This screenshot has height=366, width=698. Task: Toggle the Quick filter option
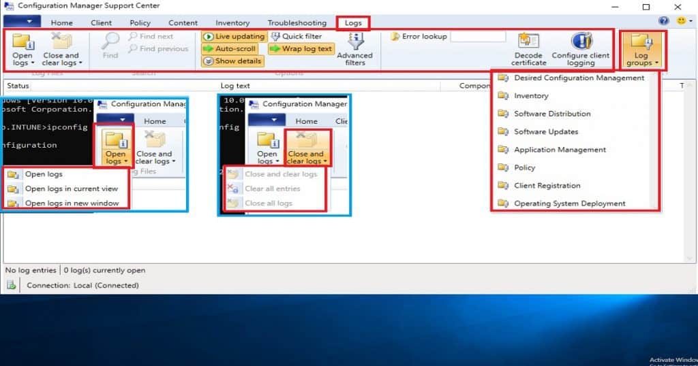coord(297,37)
